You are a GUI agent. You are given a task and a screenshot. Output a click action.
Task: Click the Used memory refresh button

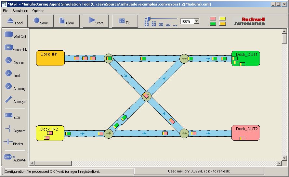coord(199,171)
